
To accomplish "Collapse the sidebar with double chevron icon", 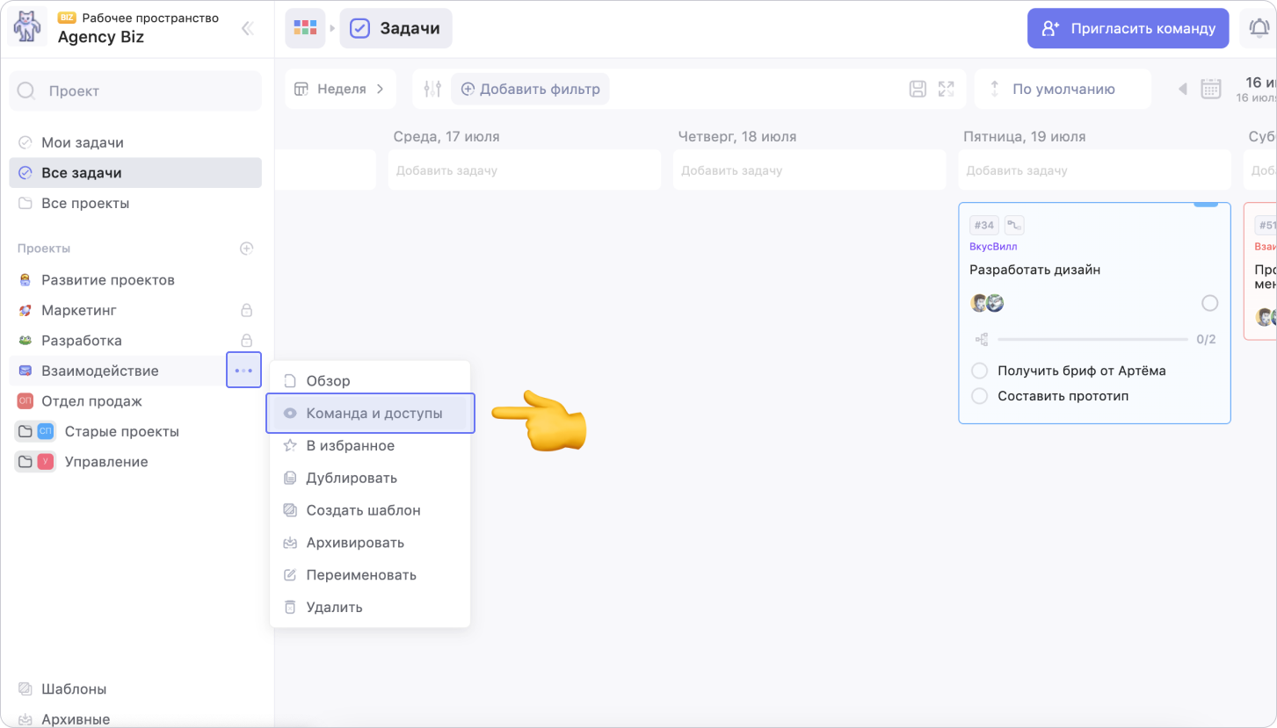I will click(247, 28).
